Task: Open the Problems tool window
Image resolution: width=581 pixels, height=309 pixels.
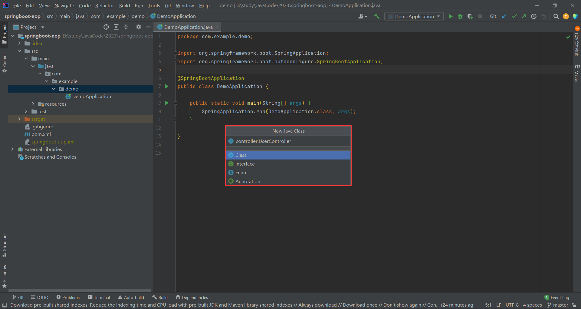Action: coord(68,297)
